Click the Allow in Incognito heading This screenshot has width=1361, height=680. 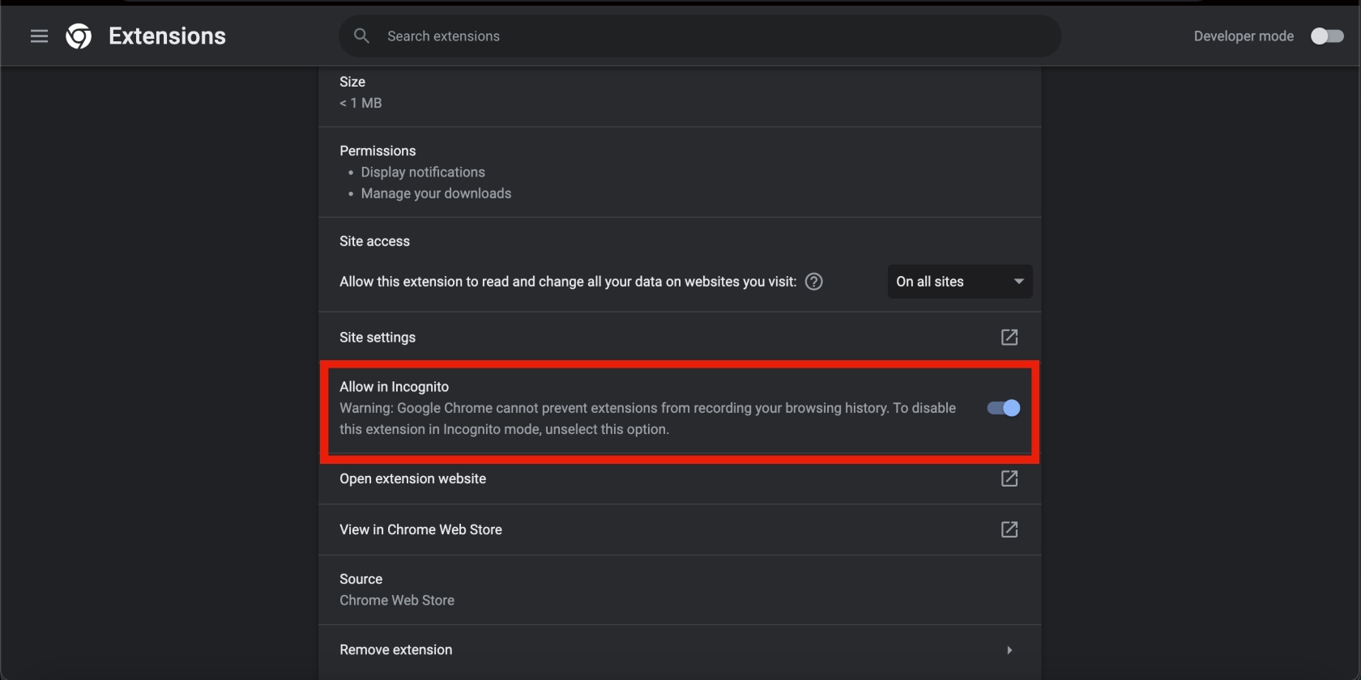coord(395,387)
